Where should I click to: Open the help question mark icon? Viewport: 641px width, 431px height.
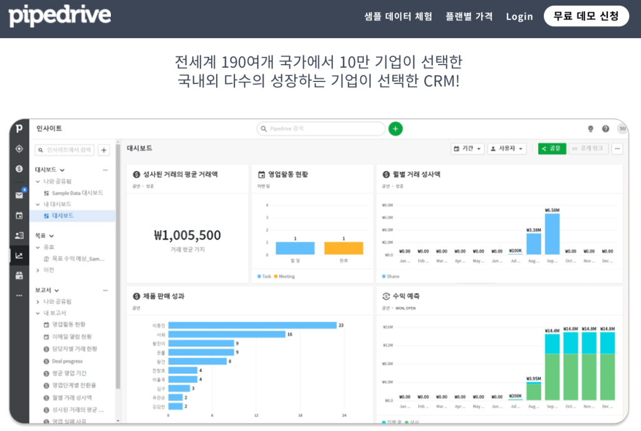click(605, 128)
